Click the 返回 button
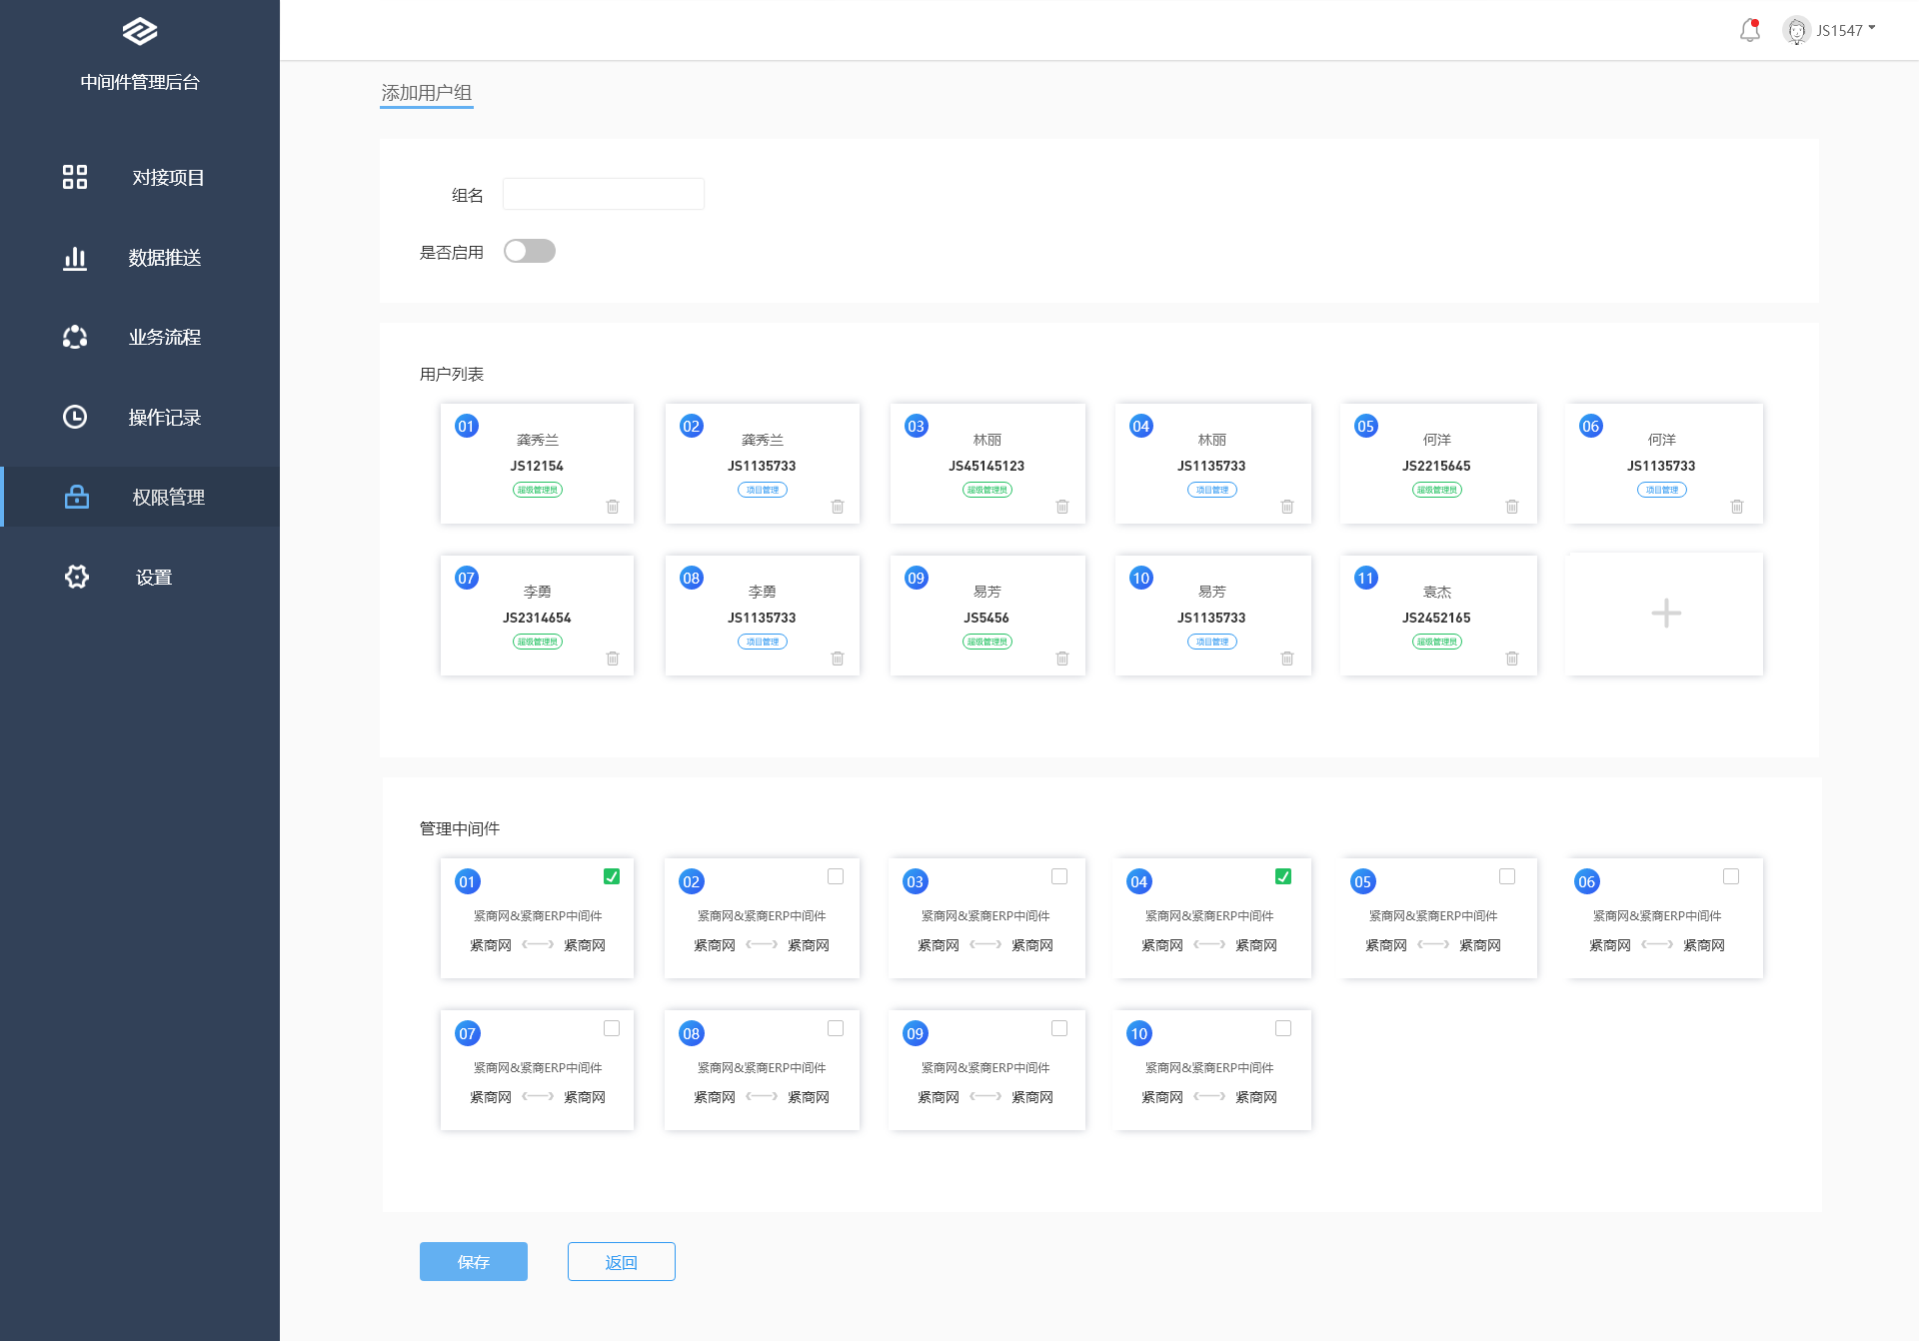 tap(621, 1261)
